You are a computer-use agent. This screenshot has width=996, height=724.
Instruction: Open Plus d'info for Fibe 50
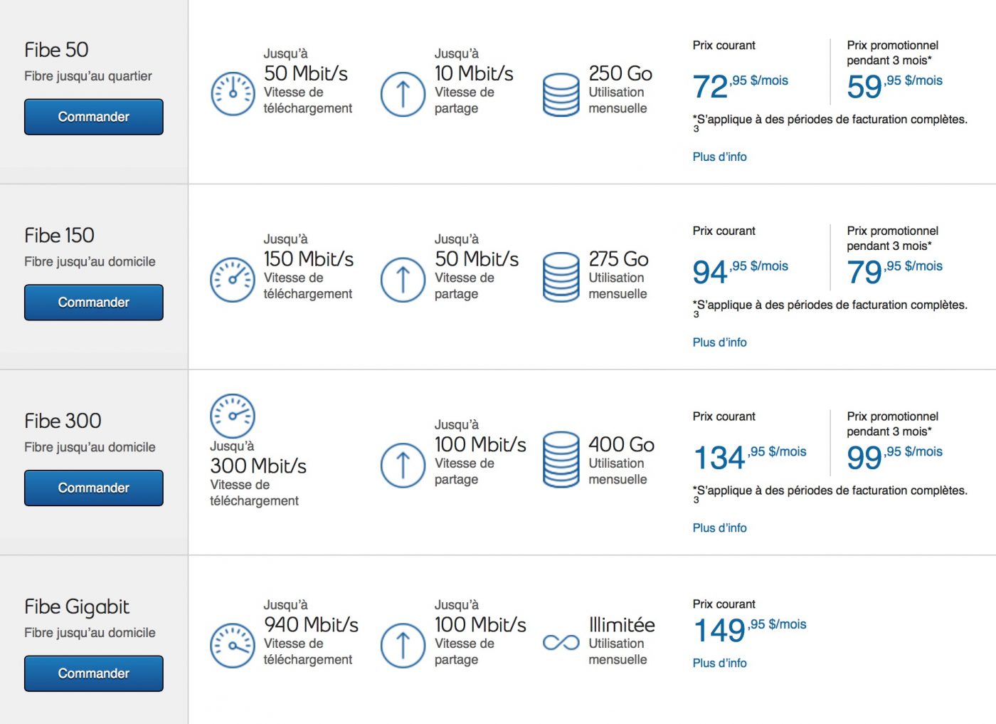719,157
